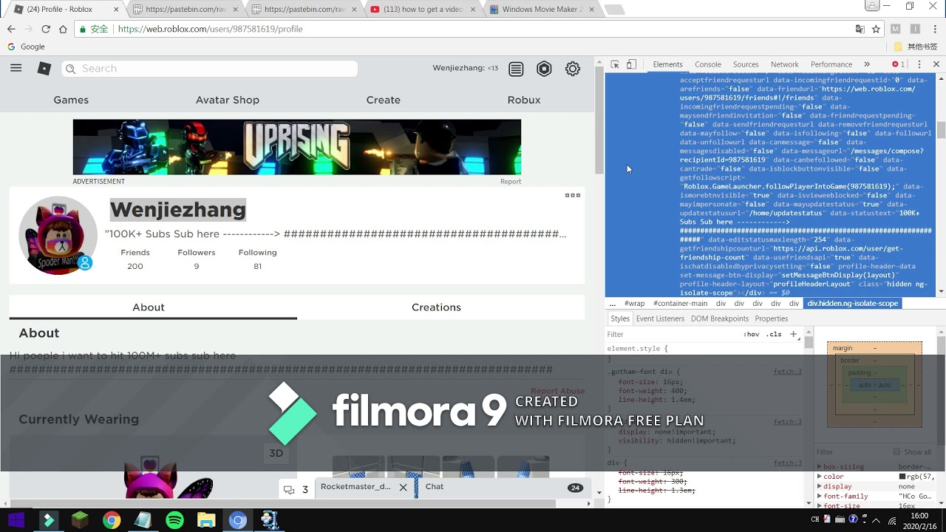The height and width of the screenshot is (532, 946).
Task: Bookmark this page with the star icon
Action: pyautogui.click(x=876, y=29)
